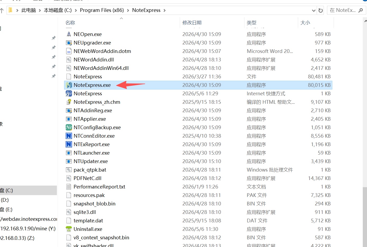Select the green NTConfigBackup.exe icon
The width and height of the screenshot is (367, 247).
[x=69, y=127]
